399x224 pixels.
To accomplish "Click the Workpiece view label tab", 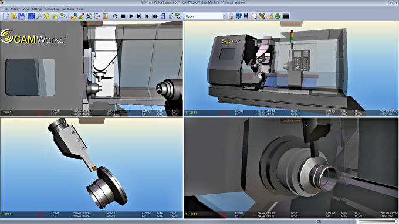I will pos(92,121).
